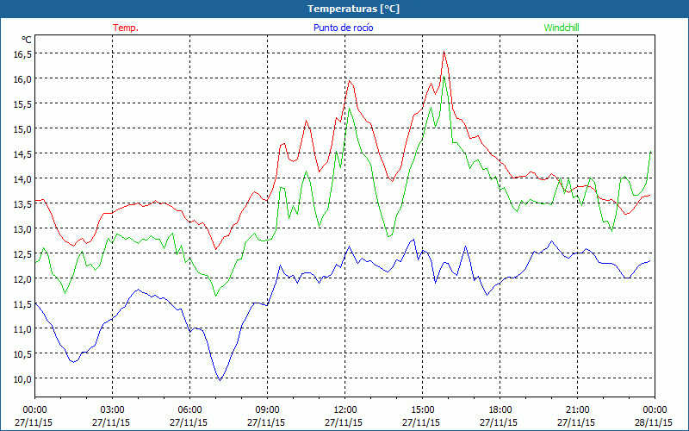Select the blue Punto de rocío legend label
Viewport: 689px width, 431px height.
[344, 28]
